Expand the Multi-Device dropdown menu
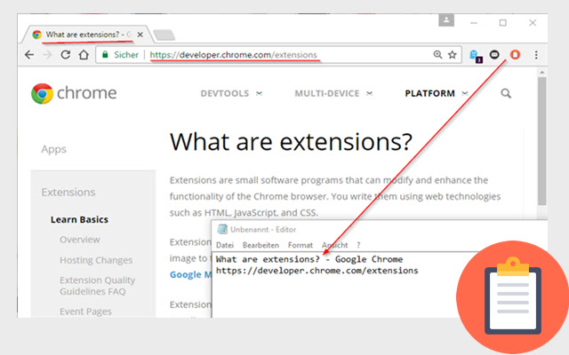Screen dimensions: 569x355 pyautogui.click(x=333, y=93)
